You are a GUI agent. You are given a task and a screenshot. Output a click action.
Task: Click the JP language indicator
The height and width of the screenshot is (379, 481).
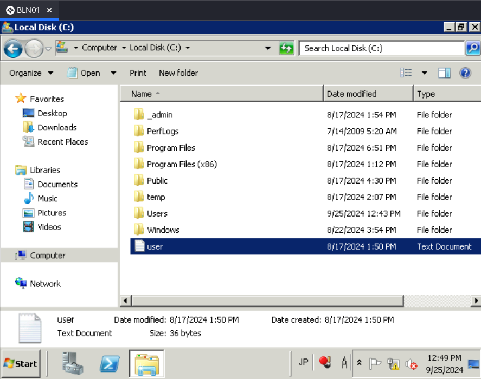[x=303, y=362]
